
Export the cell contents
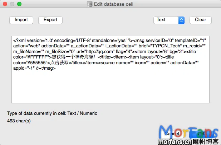point(50,20)
